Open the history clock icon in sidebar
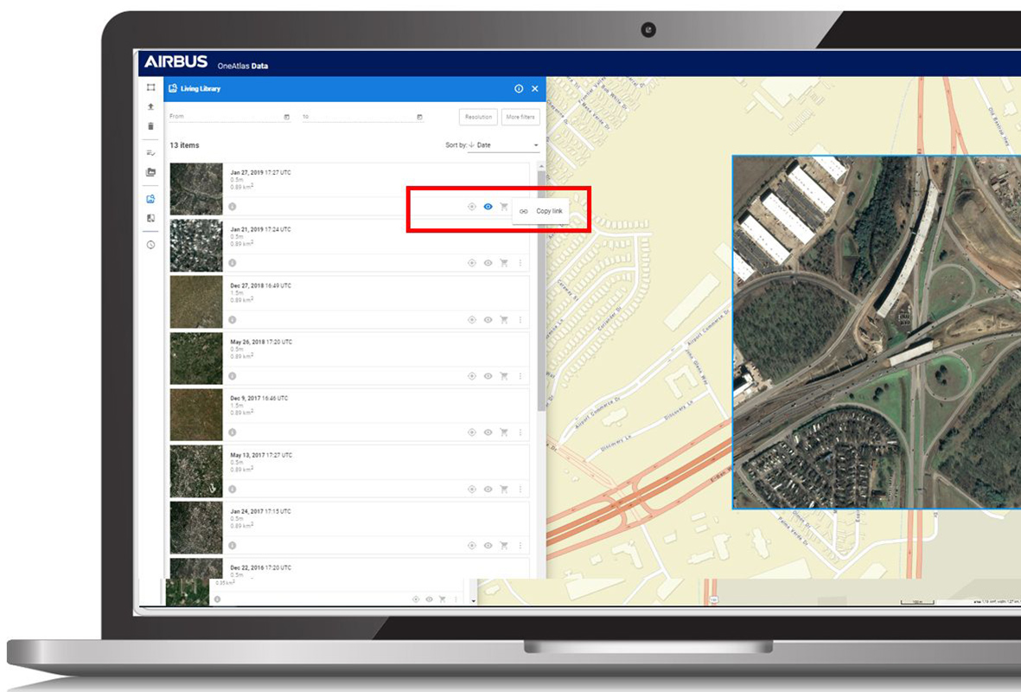Screen dimensions: 1021x692 point(150,245)
